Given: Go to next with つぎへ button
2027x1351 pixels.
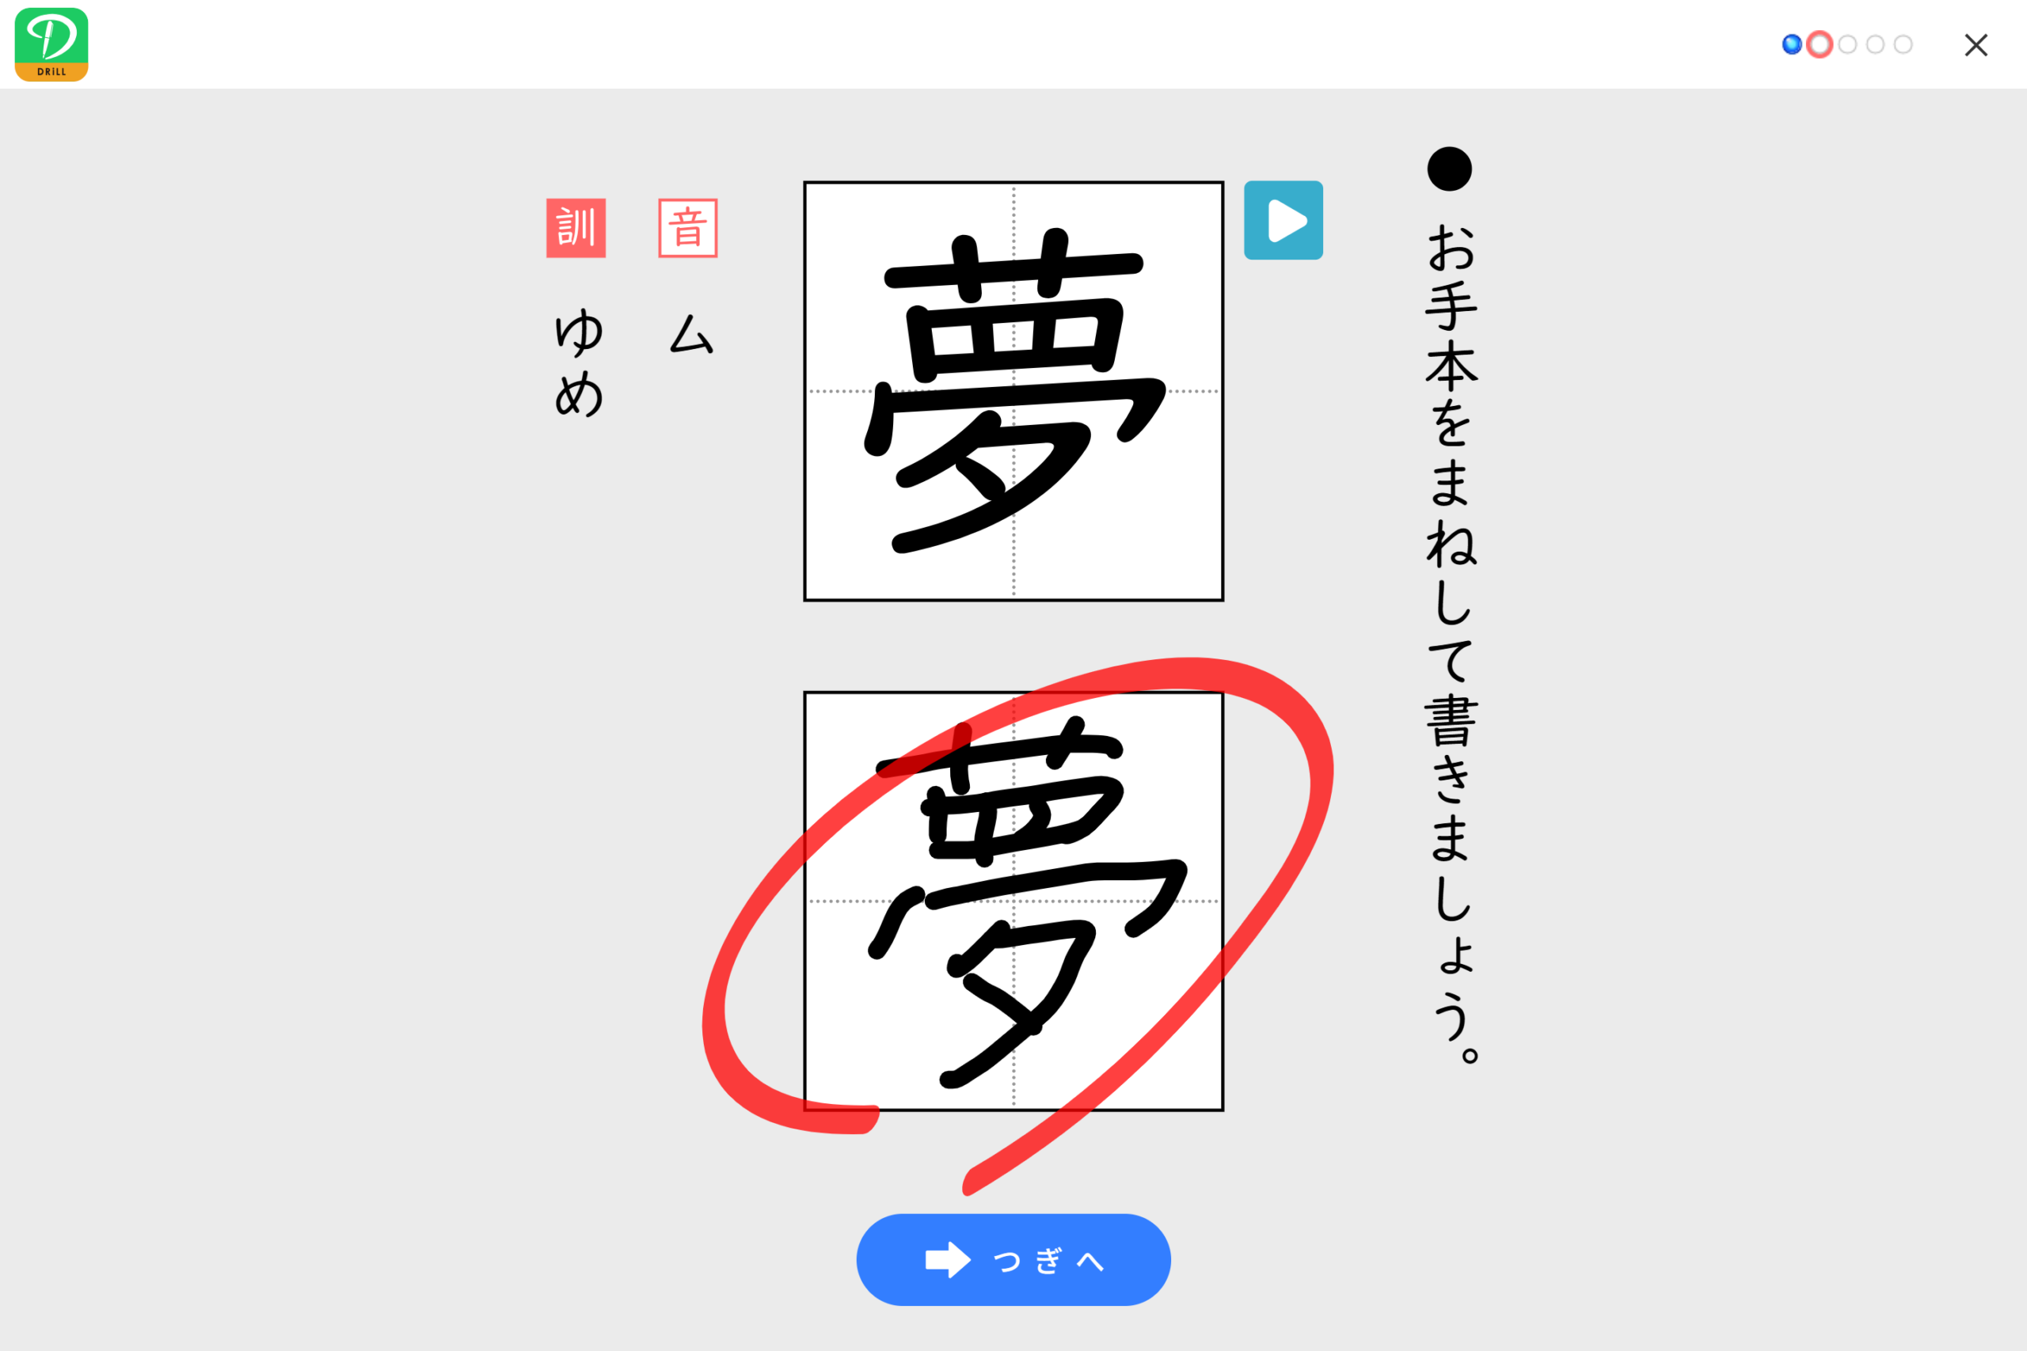Looking at the screenshot, I should point(1013,1260).
